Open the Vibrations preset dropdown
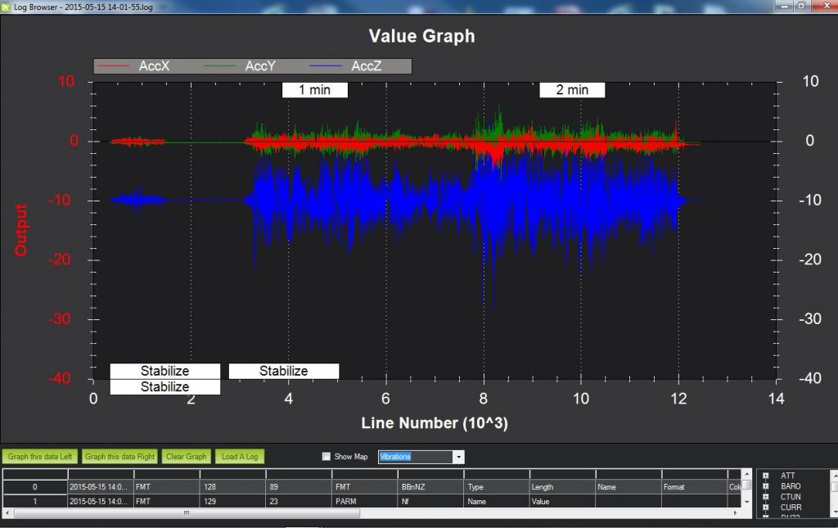838x528 pixels. pyautogui.click(x=458, y=457)
